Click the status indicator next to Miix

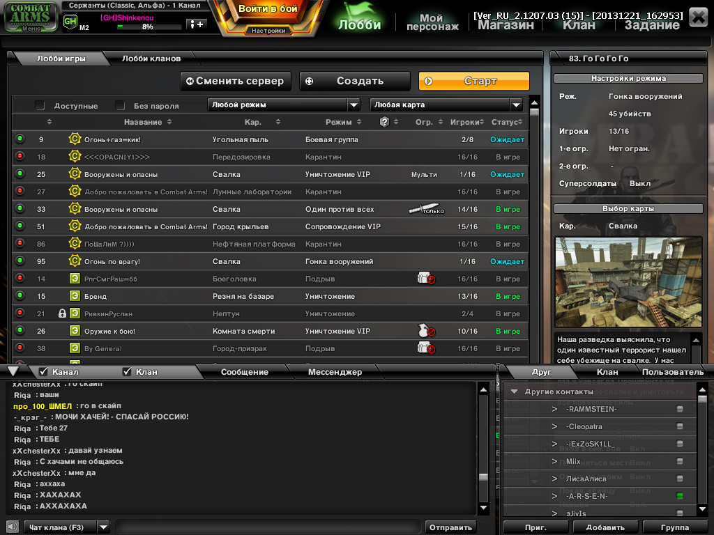[679, 461]
